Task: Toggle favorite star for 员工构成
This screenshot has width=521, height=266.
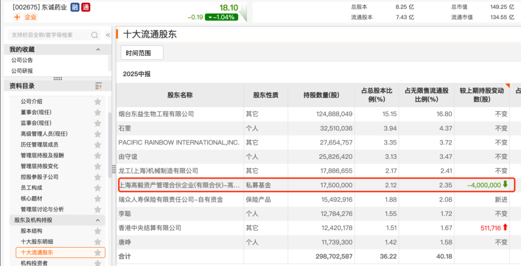Action: (x=98, y=188)
